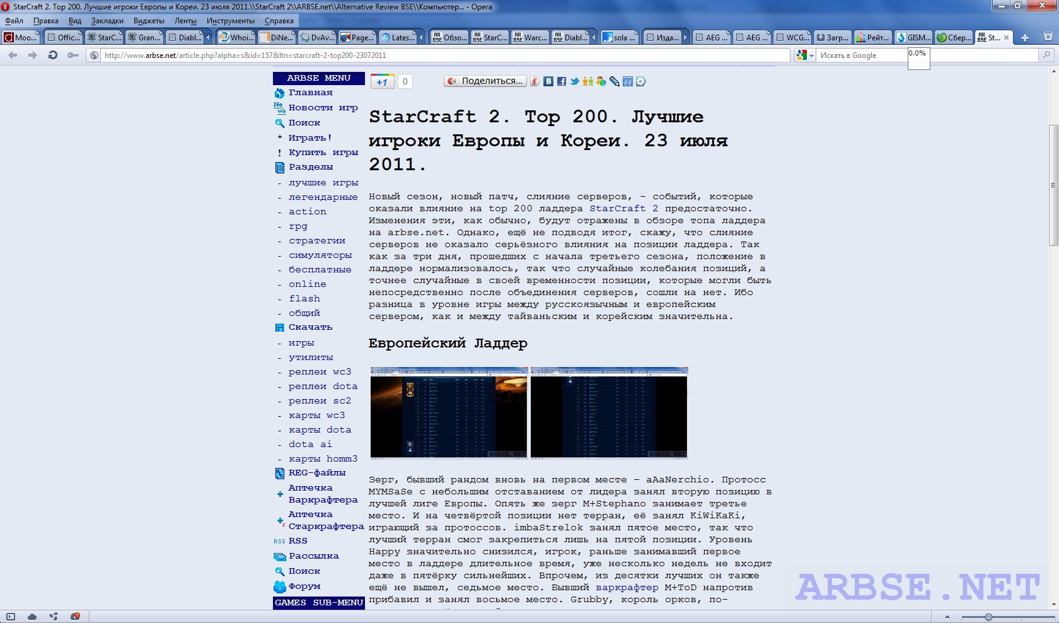Reload the current page
The image size is (1059, 623).
[x=53, y=55]
